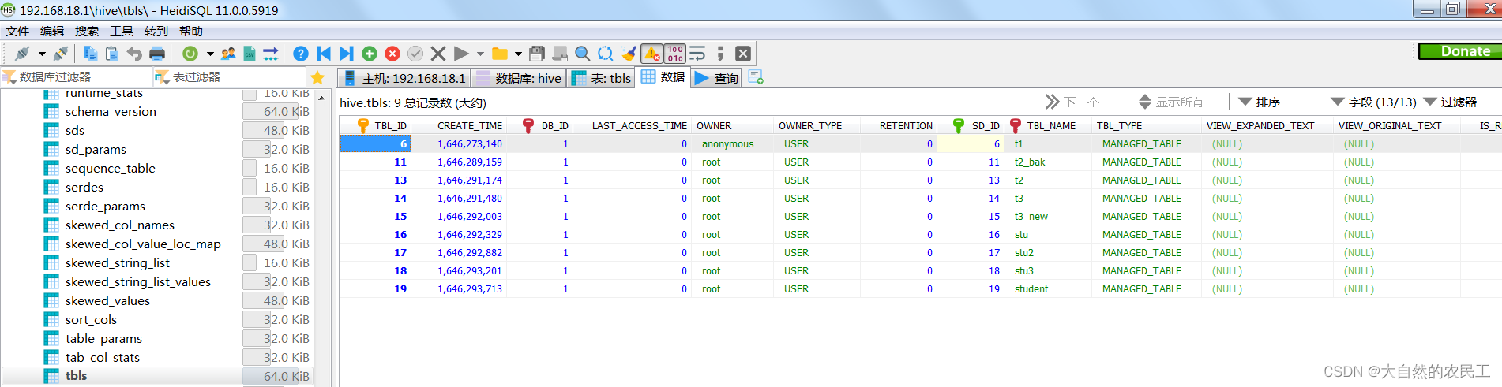The width and height of the screenshot is (1502, 387).
Task: Open the 工具 menu
Action: tap(122, 32)
